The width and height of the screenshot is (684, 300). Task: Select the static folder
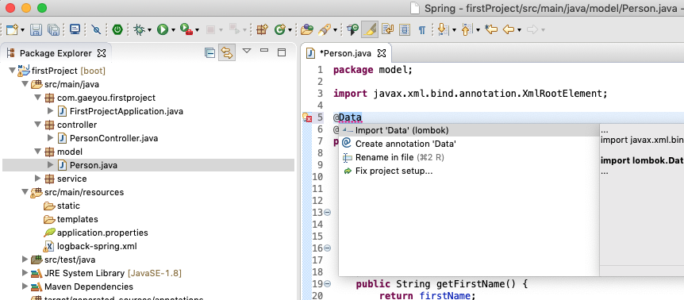coord(68,206)
